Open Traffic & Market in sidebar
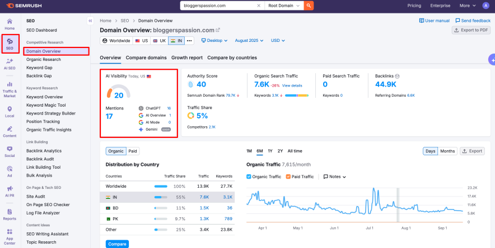The image size is (495, 248). (10, 89)
